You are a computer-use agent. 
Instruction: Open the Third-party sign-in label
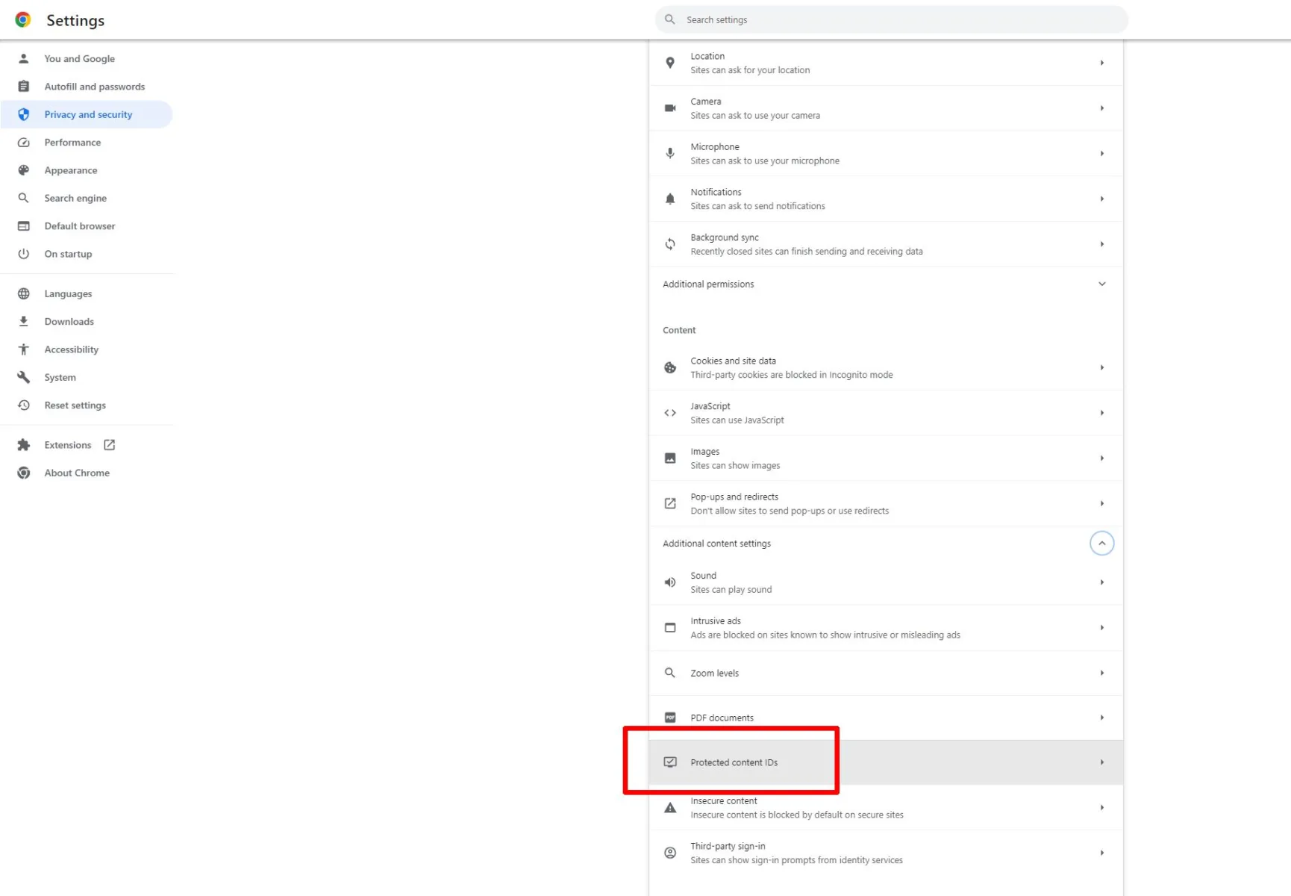coord(728,846)
